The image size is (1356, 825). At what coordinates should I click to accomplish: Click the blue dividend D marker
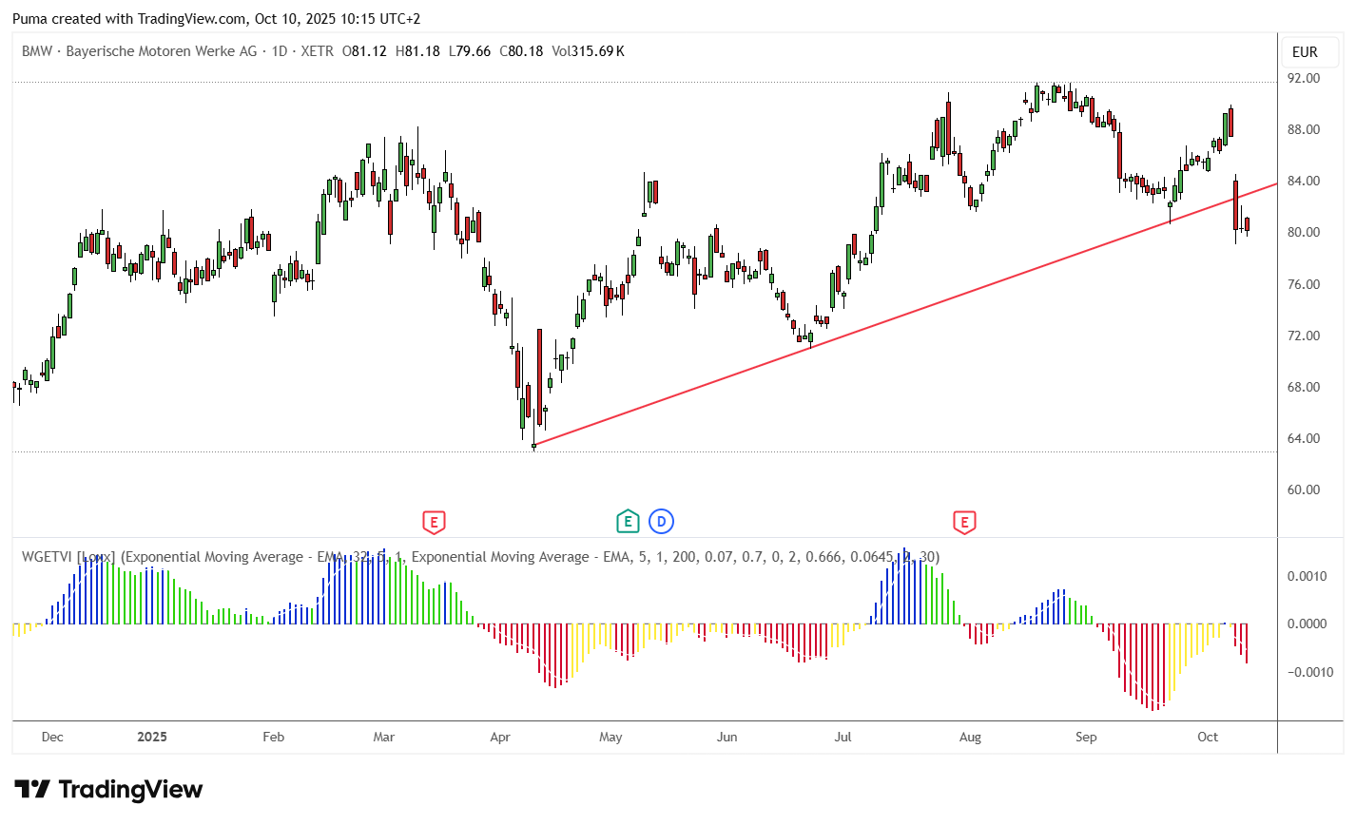pos(662,521)
